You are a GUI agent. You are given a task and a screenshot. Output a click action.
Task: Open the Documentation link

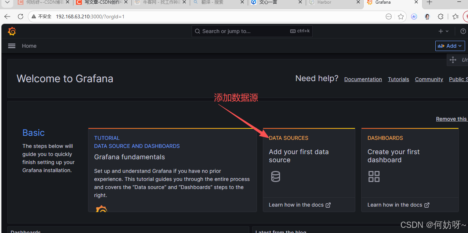363,79
